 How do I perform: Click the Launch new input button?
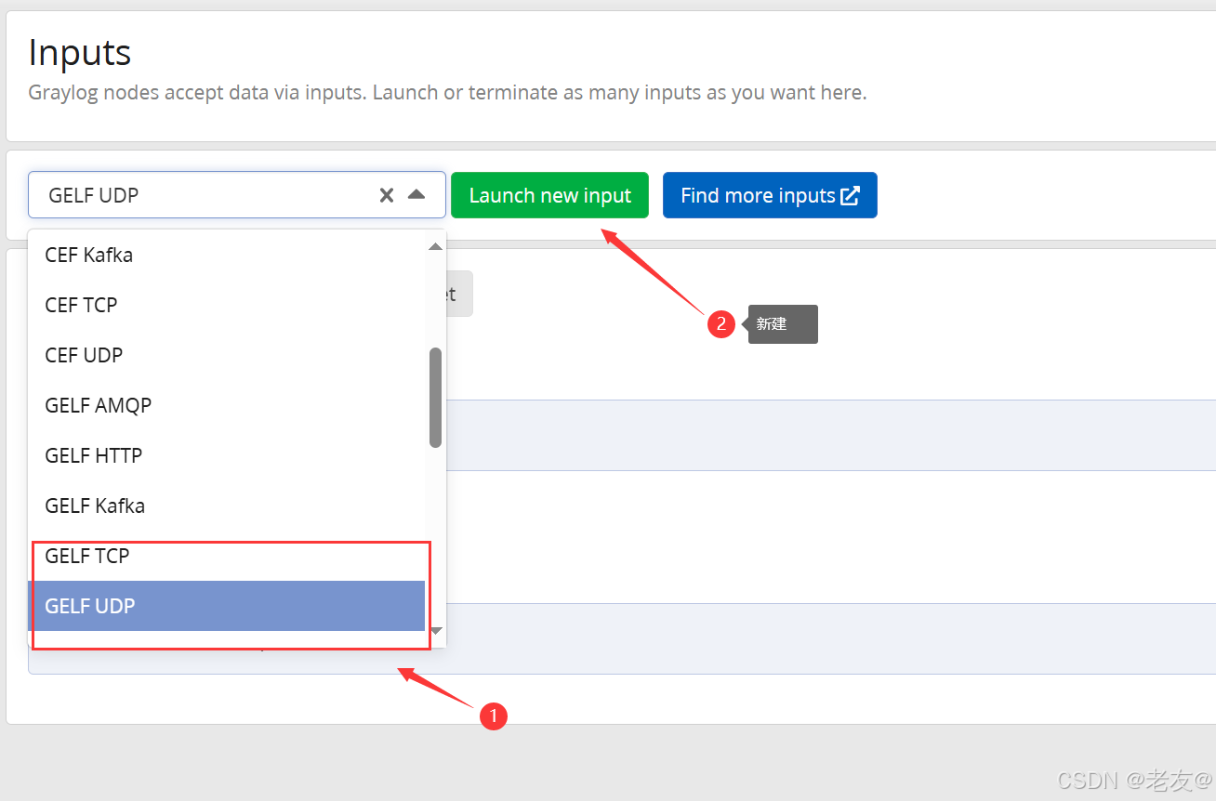coord(549,195)
